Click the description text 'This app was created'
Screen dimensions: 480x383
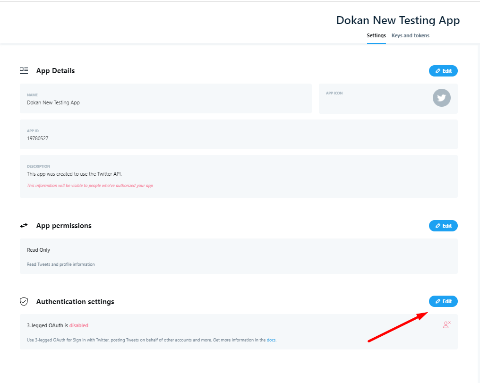pyautogui.click(x=74, y=174)
